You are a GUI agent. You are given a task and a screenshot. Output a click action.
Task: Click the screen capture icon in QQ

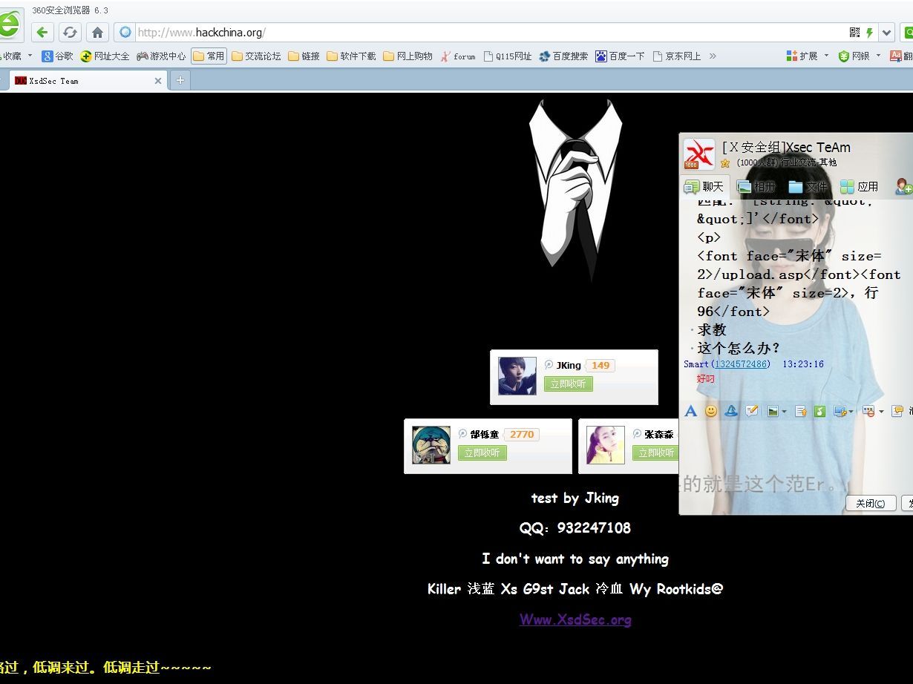point(840,411)
